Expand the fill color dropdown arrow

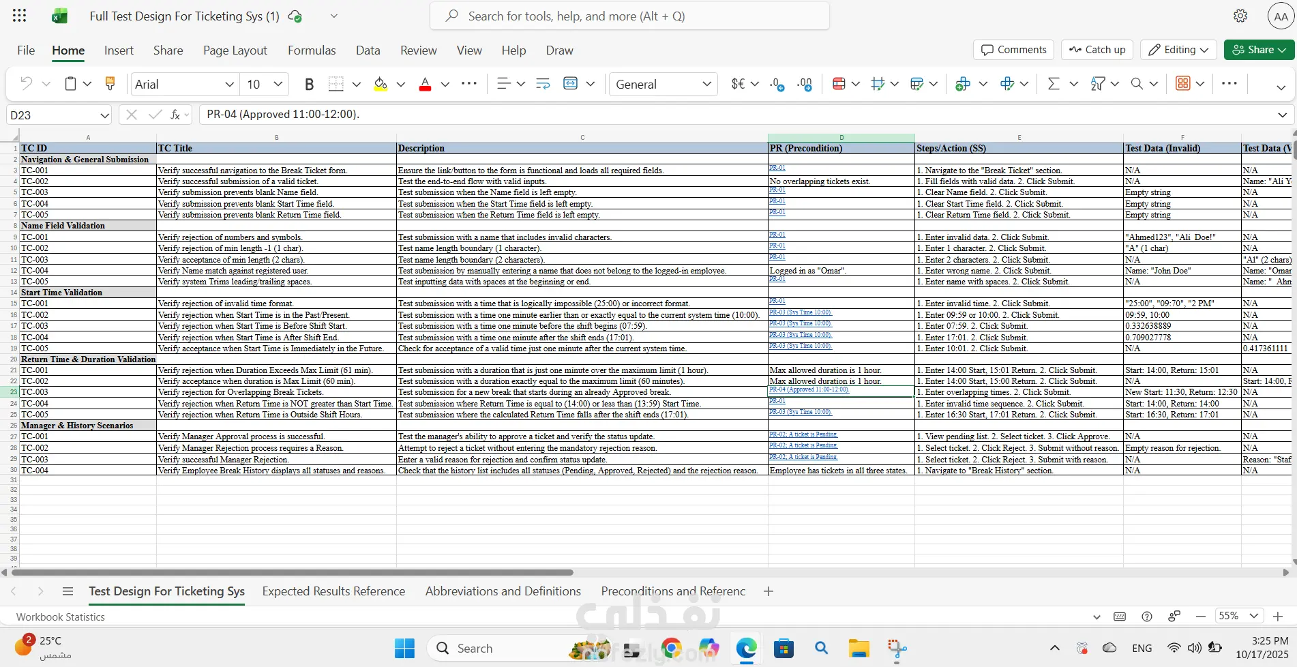click(401, 84)
